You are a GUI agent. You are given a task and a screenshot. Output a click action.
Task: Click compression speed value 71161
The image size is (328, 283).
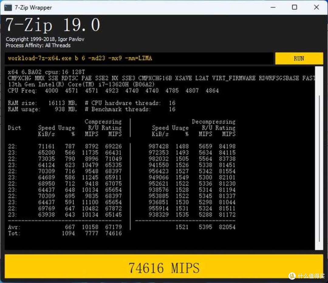coord(46,147)
